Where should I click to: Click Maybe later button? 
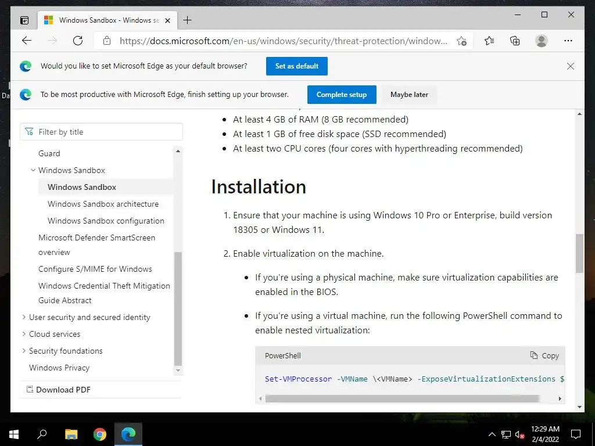(x=409, y=95)
